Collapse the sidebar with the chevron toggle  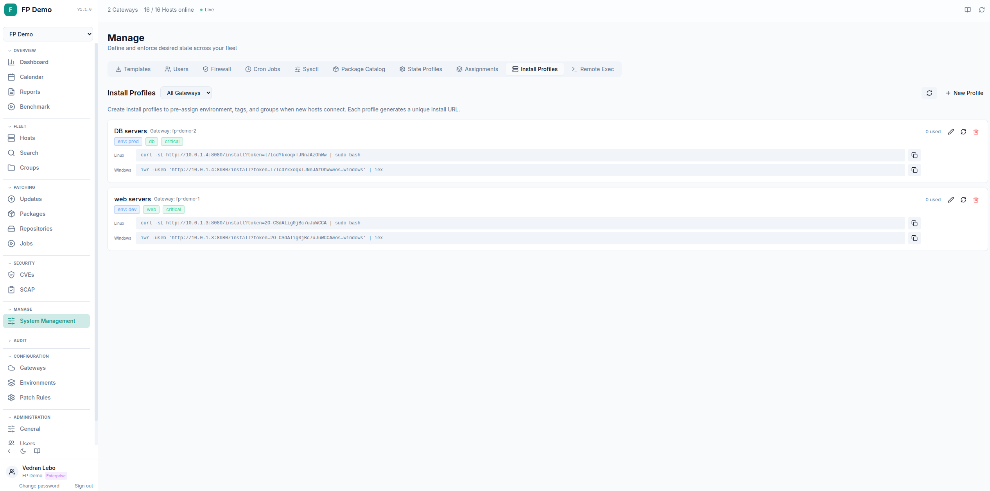[x=9, y=451]
